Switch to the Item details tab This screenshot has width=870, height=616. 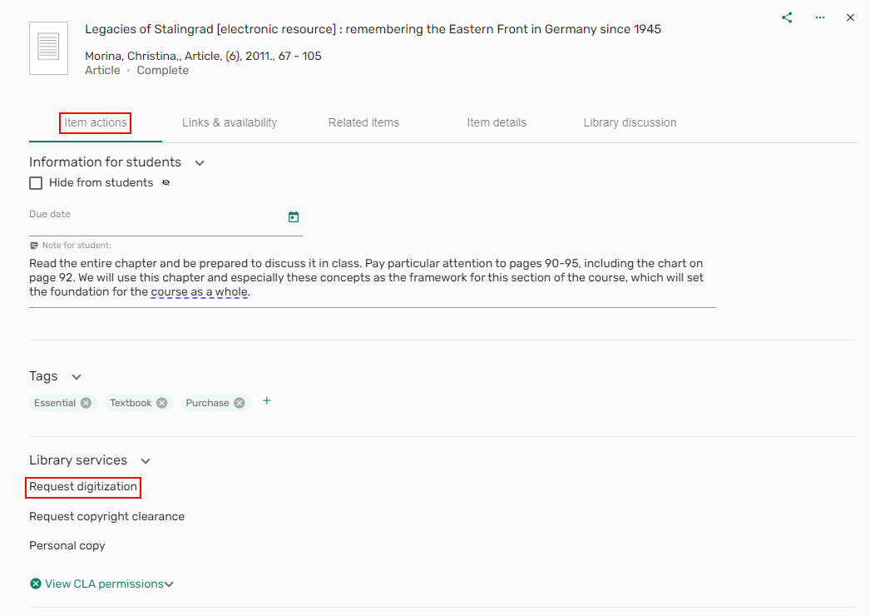pos(497,122)
